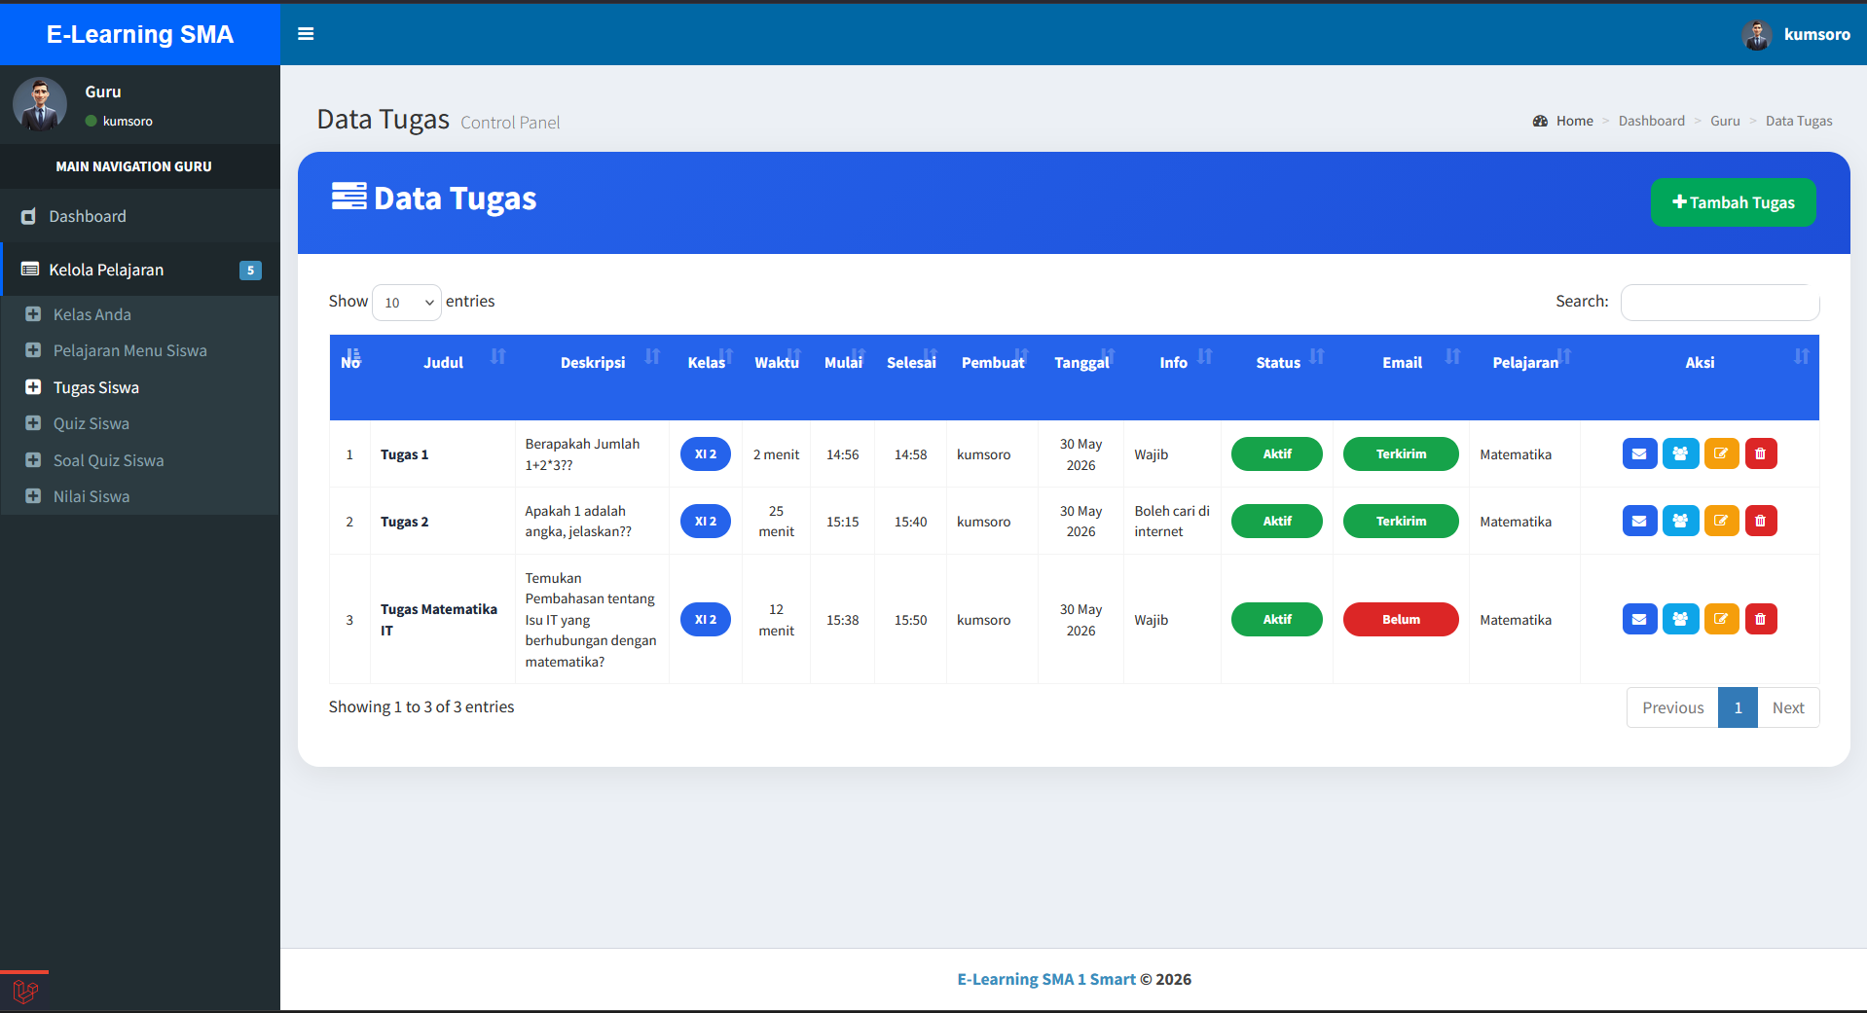The width and height of the screenshot is (1867, 1013).
Task: Focus the Search input field
Action: click(x=1720, y=303)
